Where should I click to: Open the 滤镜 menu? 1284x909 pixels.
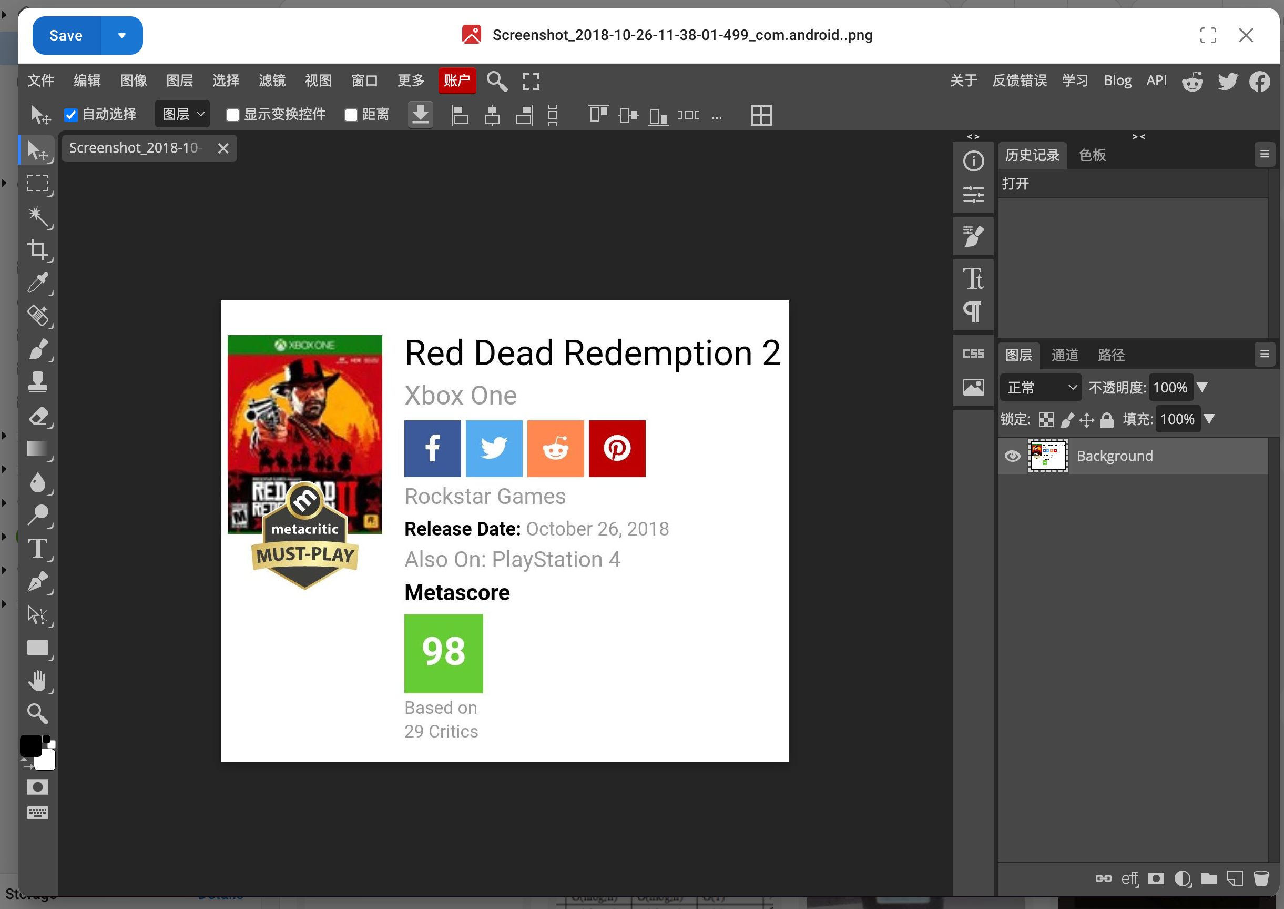click(x=272, y=80)
